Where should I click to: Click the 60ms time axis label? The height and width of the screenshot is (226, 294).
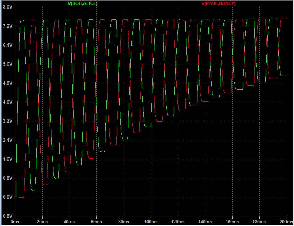coord(96,222)
